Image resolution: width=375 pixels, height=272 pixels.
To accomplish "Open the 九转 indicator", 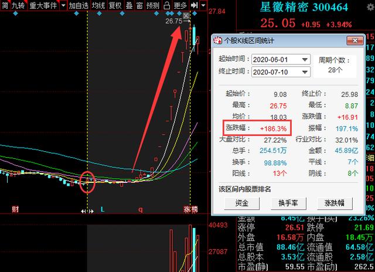I will pos(18,5).
